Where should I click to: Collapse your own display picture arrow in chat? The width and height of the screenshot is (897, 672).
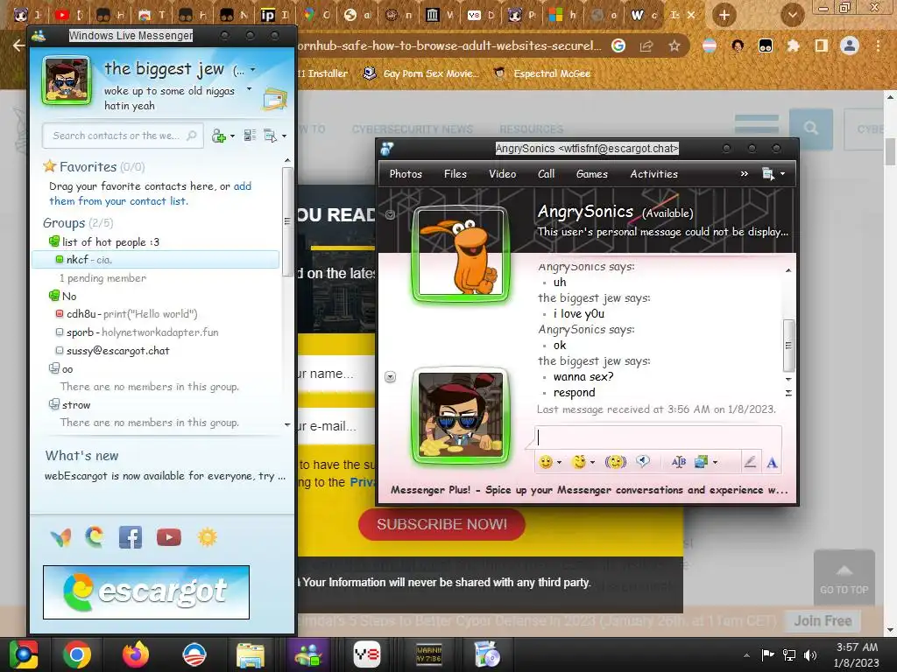(390, 377)
